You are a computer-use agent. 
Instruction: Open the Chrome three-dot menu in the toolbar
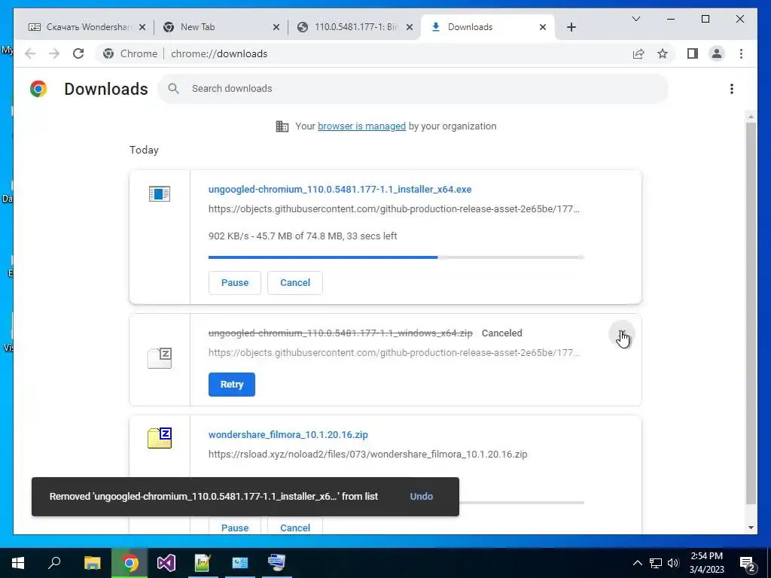pyautogui.click(x=741, y=53)
